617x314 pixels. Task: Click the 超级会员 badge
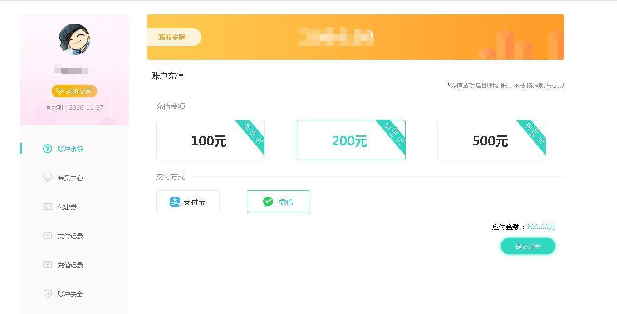coord(74,91)
